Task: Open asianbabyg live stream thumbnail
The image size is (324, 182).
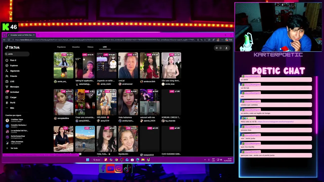Action: (x=85, y=65)
